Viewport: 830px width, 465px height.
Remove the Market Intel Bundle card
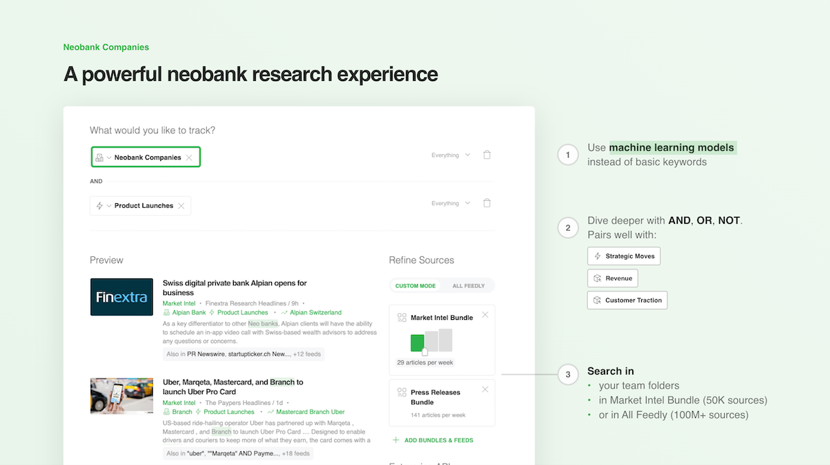pyautogui.click(x=485, y=315)
